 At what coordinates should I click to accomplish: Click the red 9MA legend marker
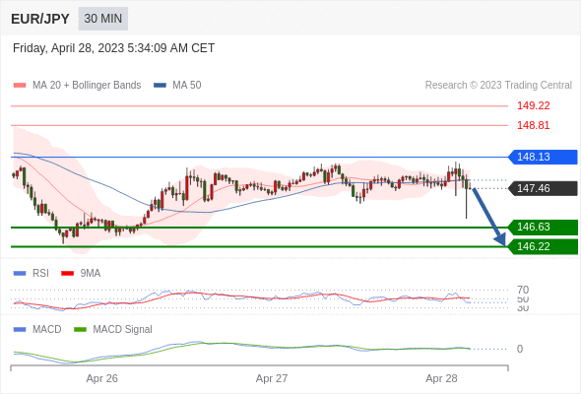click(67, 274)
